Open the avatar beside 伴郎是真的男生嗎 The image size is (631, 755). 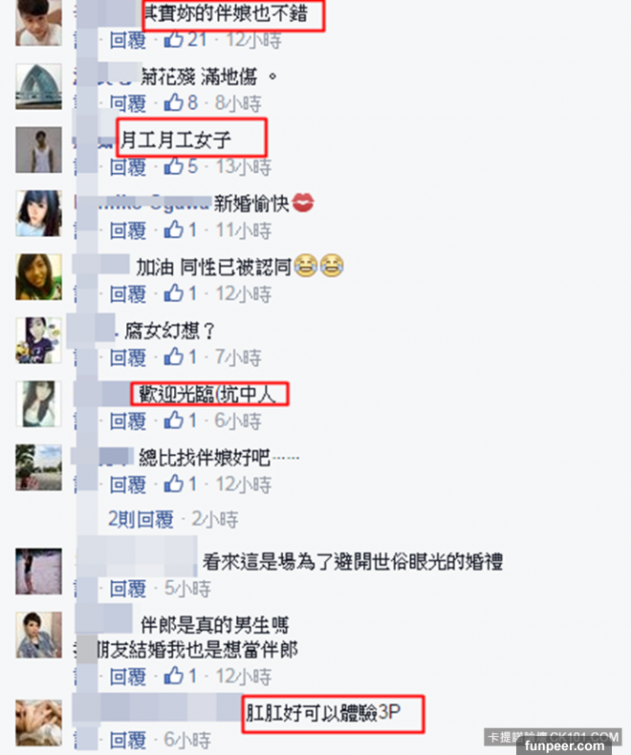[x=38, y=635]
